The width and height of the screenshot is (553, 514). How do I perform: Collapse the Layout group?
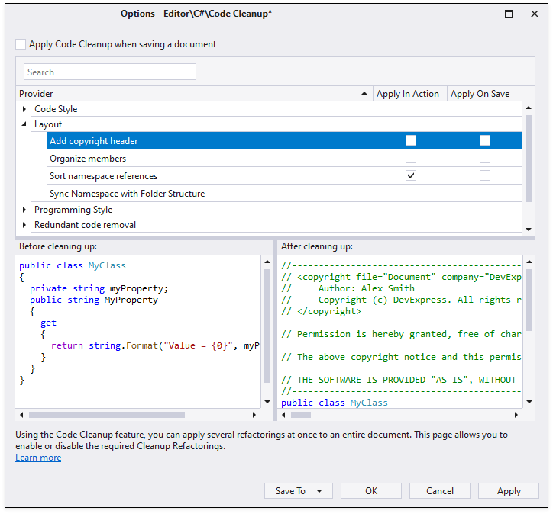[24, 124]
